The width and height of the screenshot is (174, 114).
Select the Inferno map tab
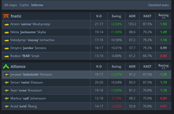pos(37,5)
